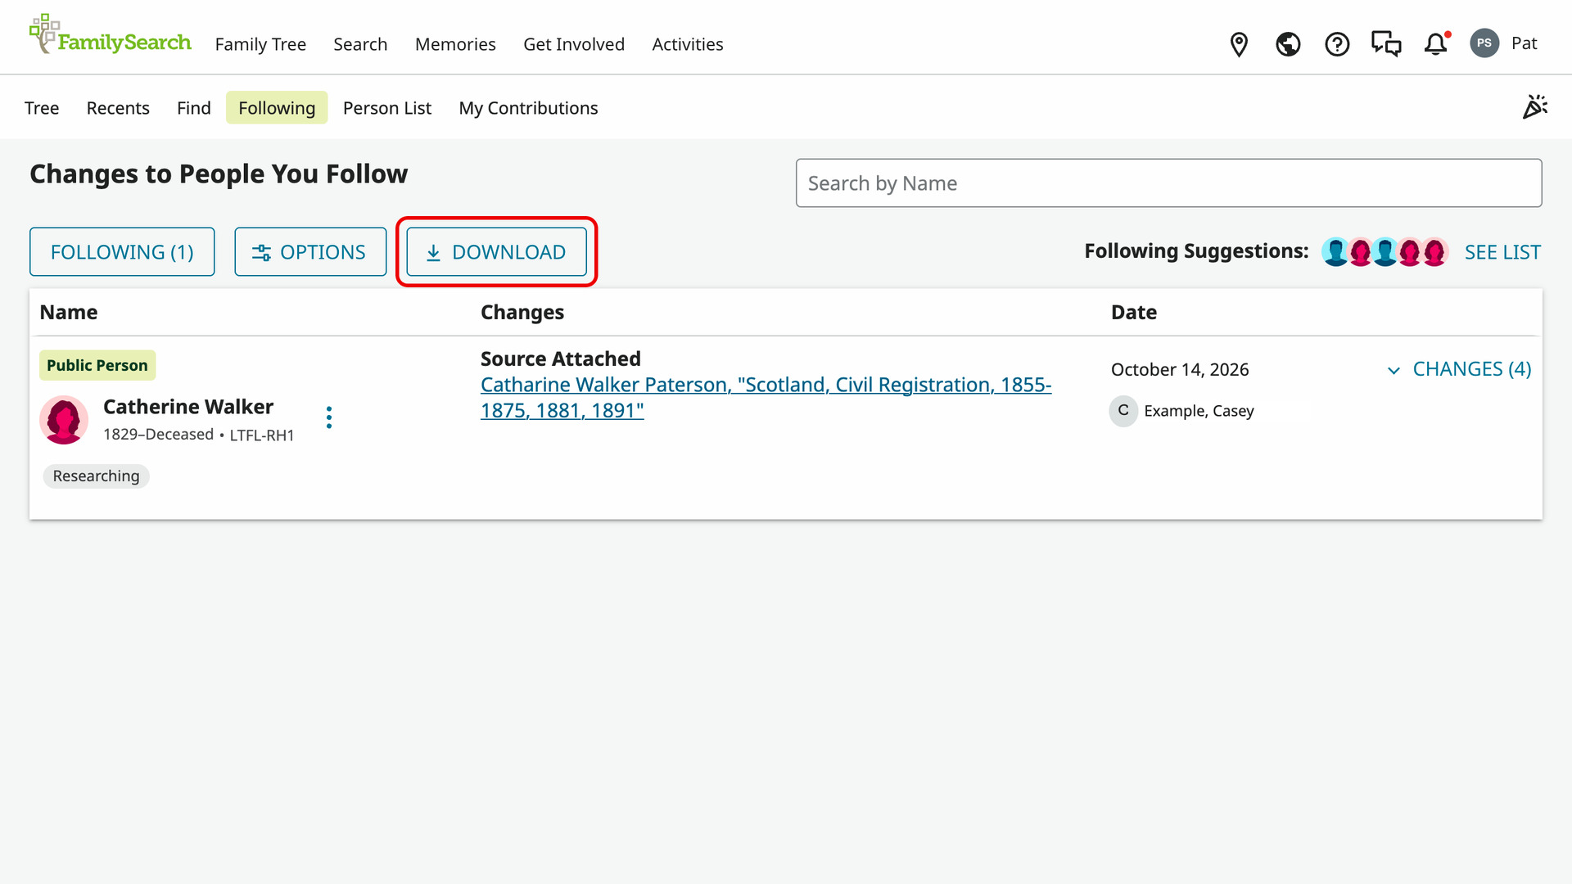Click the DOWNLOAD button
This screenshot has width=1572, height=884.
(497, 252)
